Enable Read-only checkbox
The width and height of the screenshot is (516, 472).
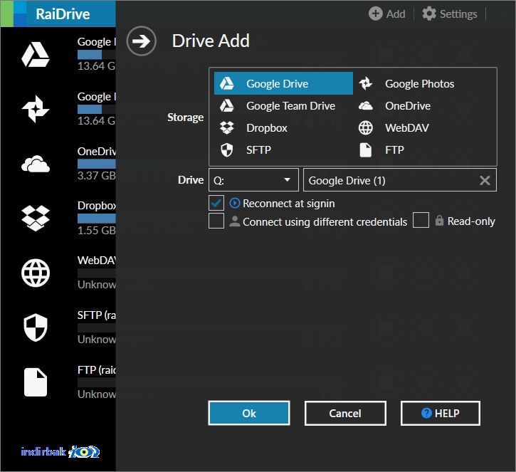pos(421,220)
